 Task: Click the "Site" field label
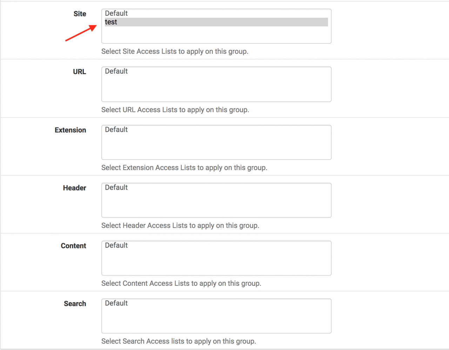point(80,14)
